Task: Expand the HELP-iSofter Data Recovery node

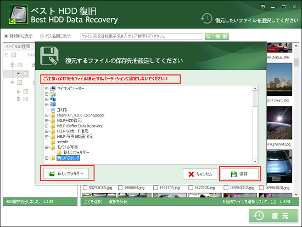Action: coord(47,126)
